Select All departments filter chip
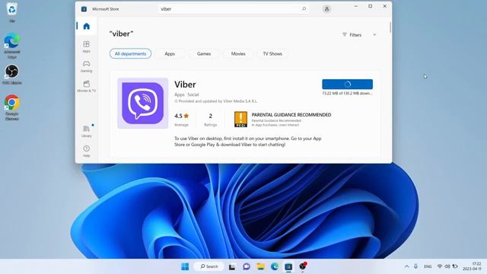The image size is (487, 274). pos(130,54)
